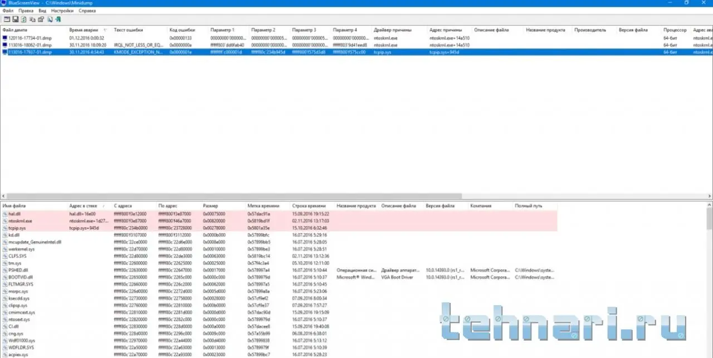713x358 pixels.
Task: Refresh the dump list via toolbar icon
Action: point(24,19)
